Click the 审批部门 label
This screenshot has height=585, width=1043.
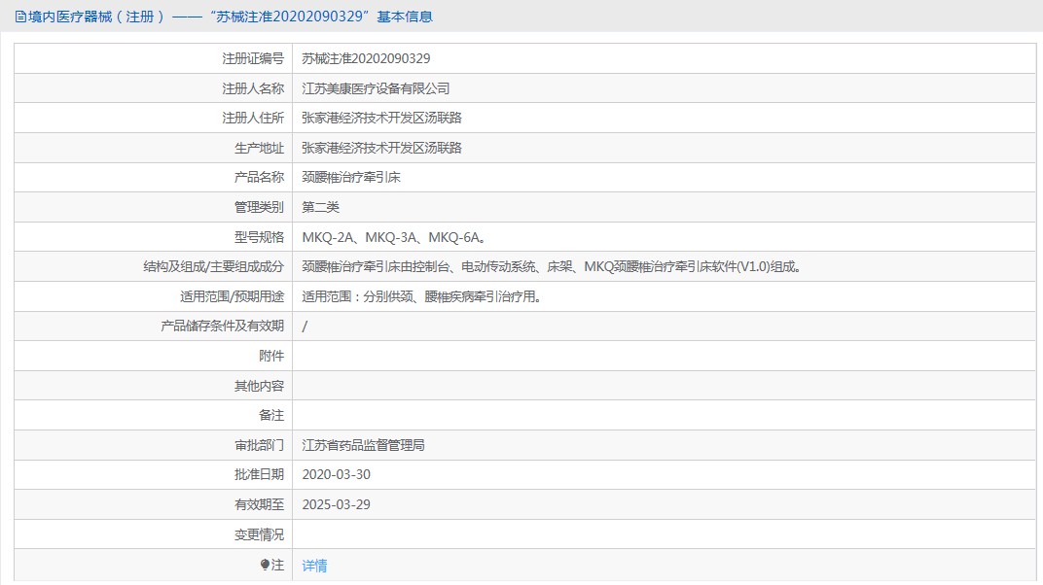(x=259, y=445)
